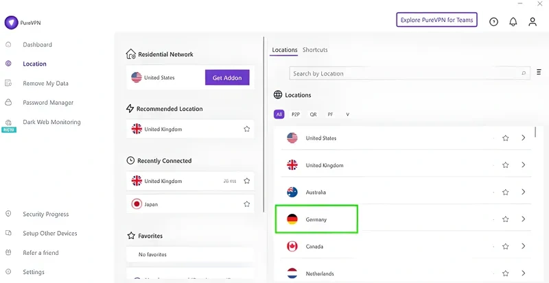
Task: Toggle favorite star for United States row
Action: tap(505, 138)
